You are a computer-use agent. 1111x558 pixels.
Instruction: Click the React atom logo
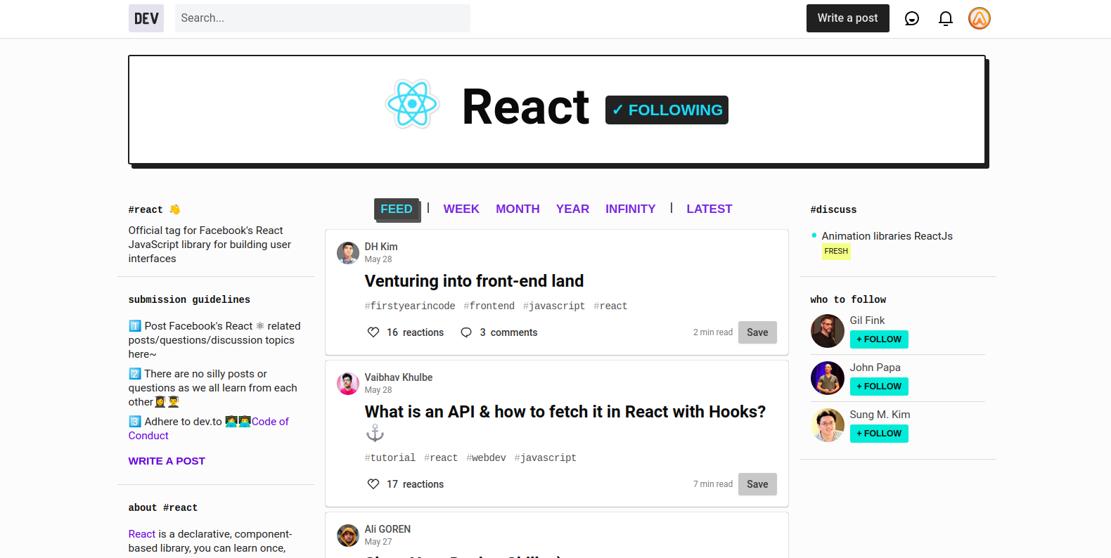pos(412,105)
